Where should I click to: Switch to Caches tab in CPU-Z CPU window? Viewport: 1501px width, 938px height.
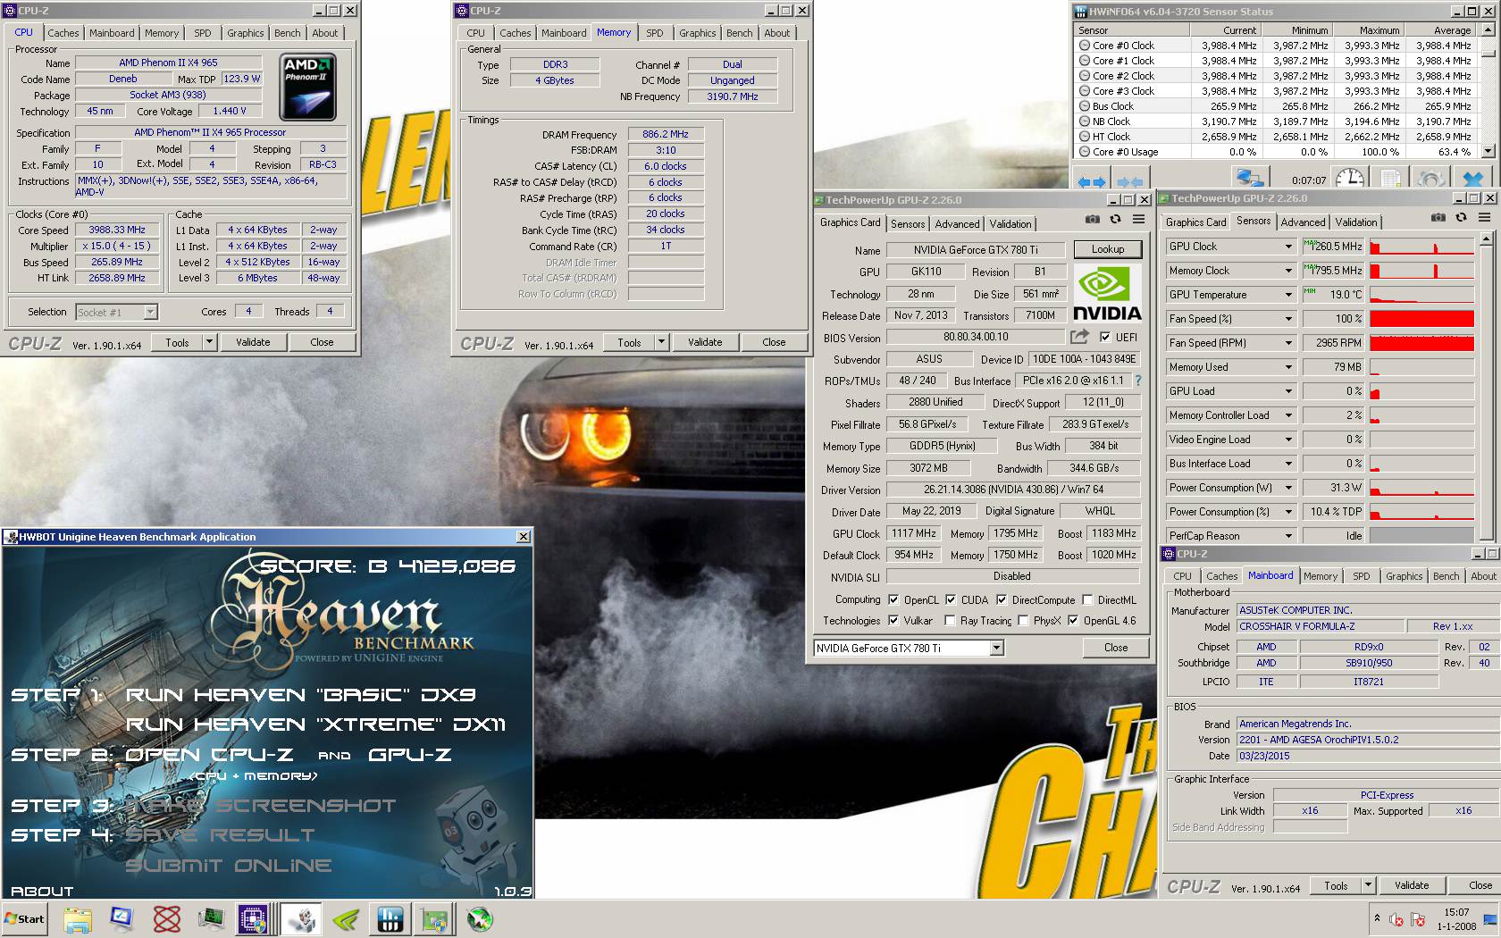(x=63, y=33)
